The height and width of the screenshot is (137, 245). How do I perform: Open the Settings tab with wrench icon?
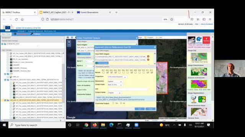point(36,34)
